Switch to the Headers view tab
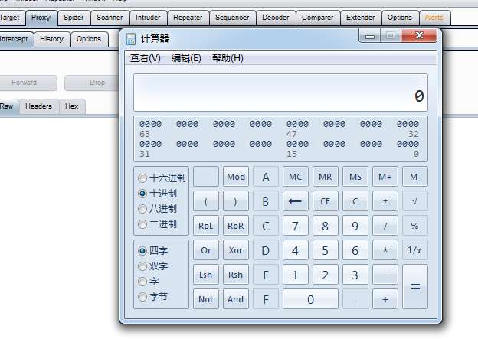478x339 pixels. [x=39, y=106]
